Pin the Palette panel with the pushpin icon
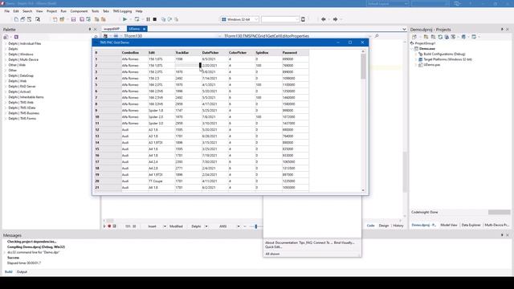Viewport: 514px width, 289px height. 90,29
